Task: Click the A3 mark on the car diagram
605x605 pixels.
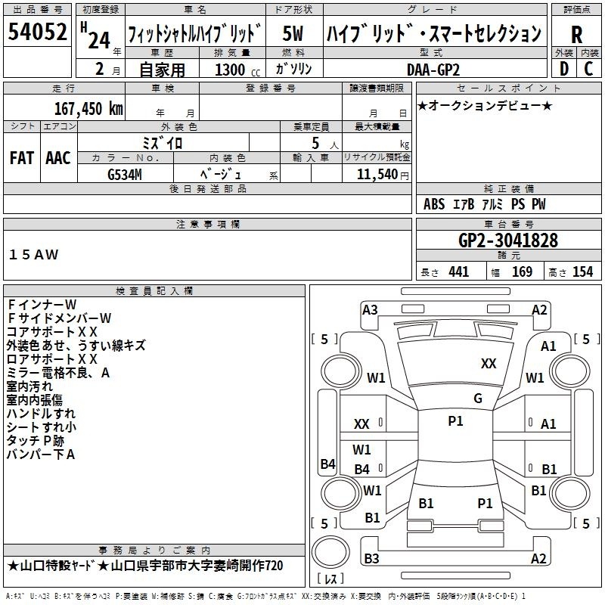Action: pyautogui.click(x=370, y=309)
